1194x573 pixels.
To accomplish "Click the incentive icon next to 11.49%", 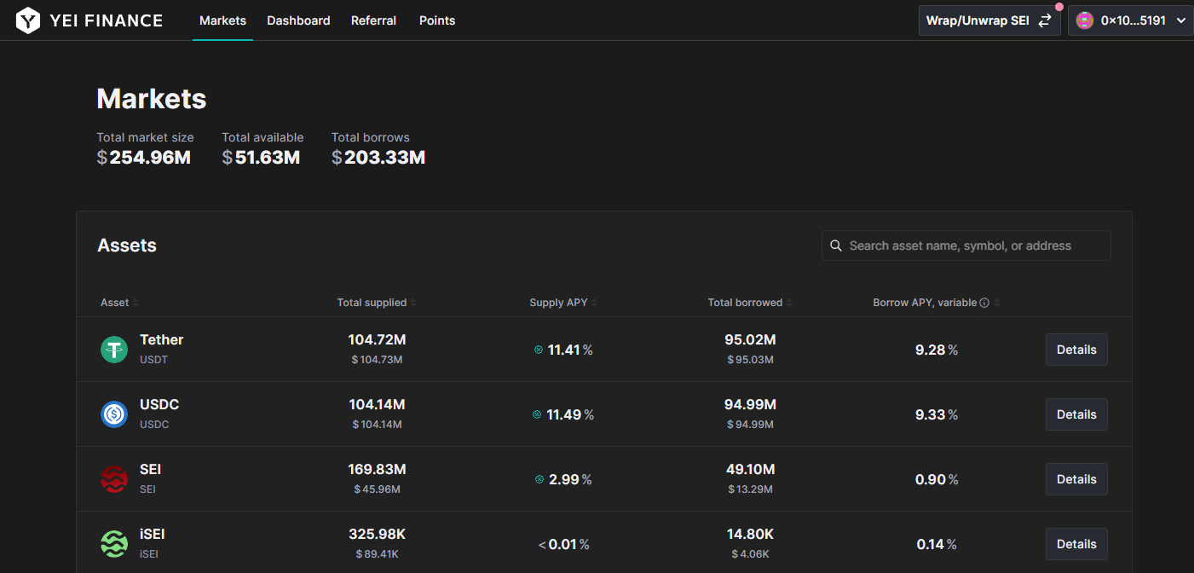I will click(x=537, y=414).
